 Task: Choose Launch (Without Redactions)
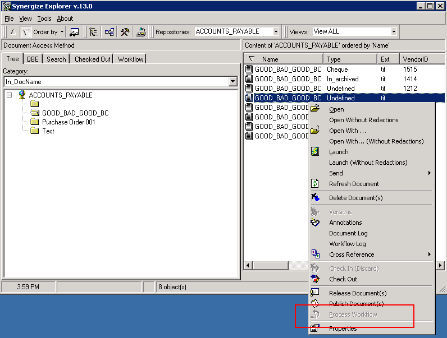pyautogui.click(x=368, y=163)
